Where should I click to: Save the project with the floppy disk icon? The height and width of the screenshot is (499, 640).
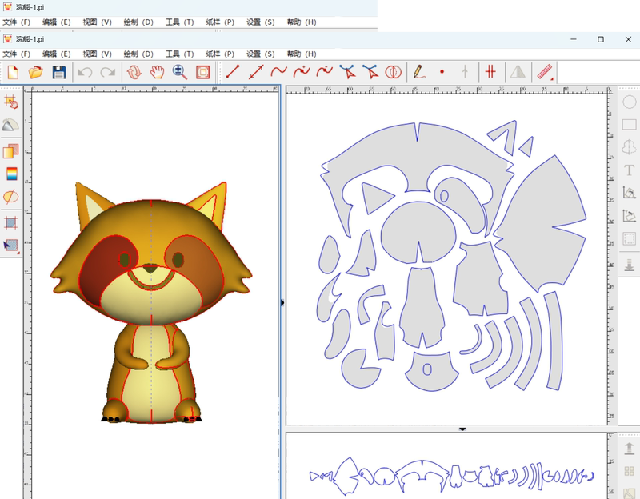[x=59, y=72]
